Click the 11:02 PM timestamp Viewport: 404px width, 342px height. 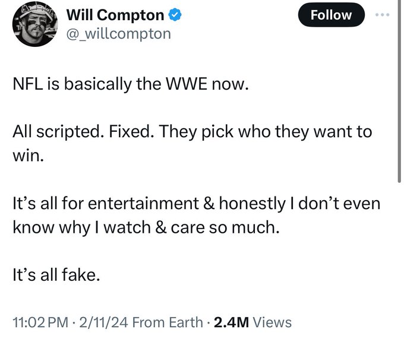40,322
